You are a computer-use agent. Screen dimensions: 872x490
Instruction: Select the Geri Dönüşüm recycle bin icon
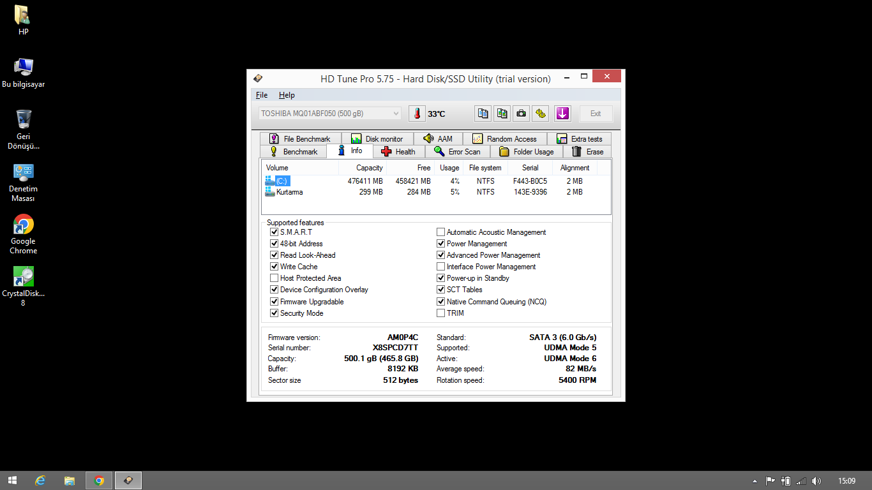23,130
